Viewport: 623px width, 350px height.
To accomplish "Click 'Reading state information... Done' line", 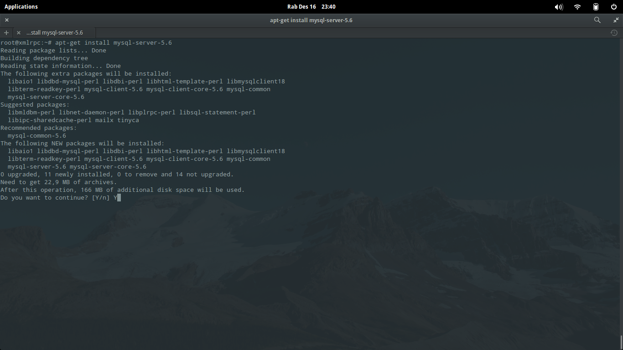I will [x=61, y=66].
